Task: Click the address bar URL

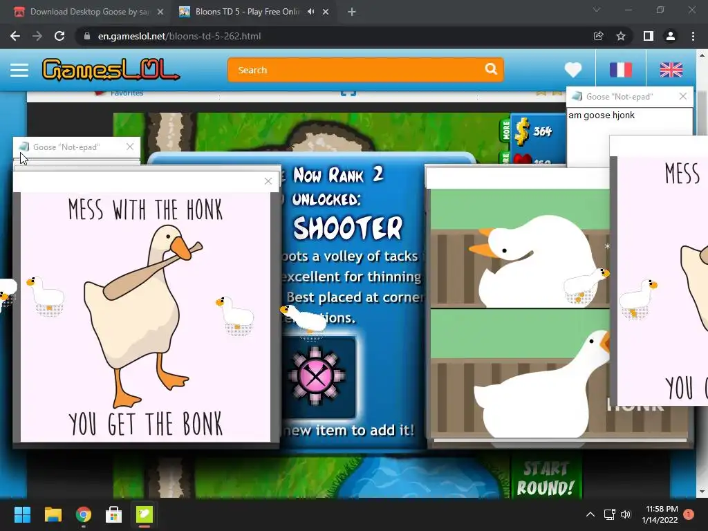Action: point(179,36)
